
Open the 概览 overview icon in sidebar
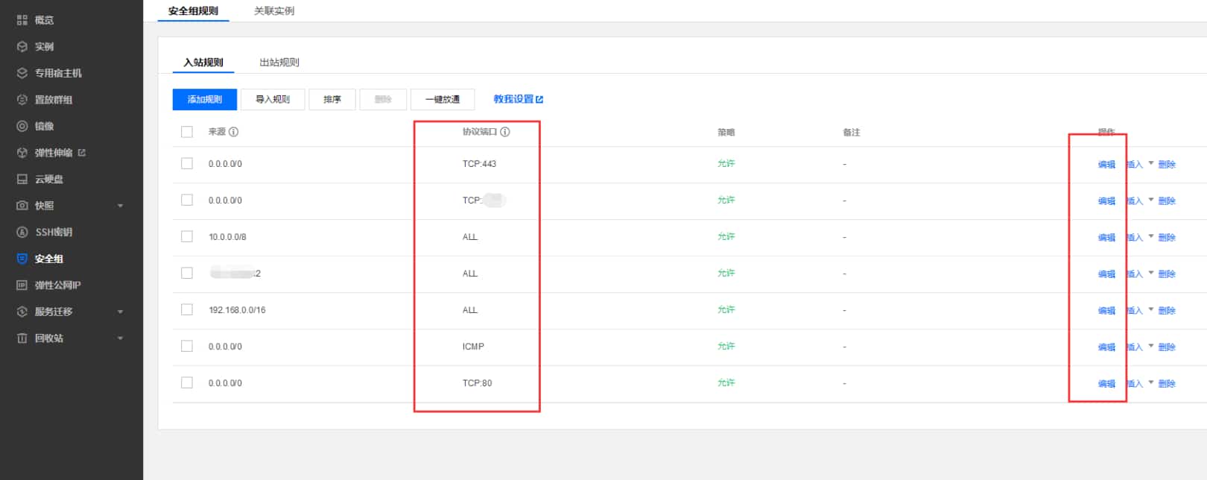22,20
